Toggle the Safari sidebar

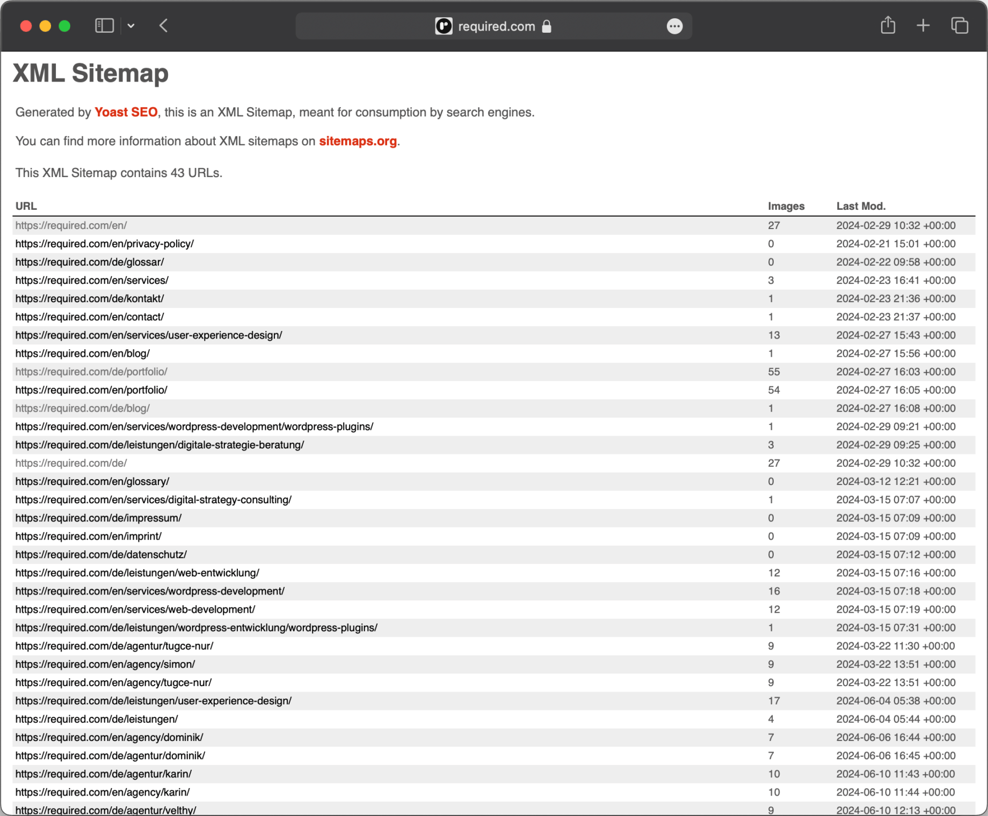coord(104,25)
